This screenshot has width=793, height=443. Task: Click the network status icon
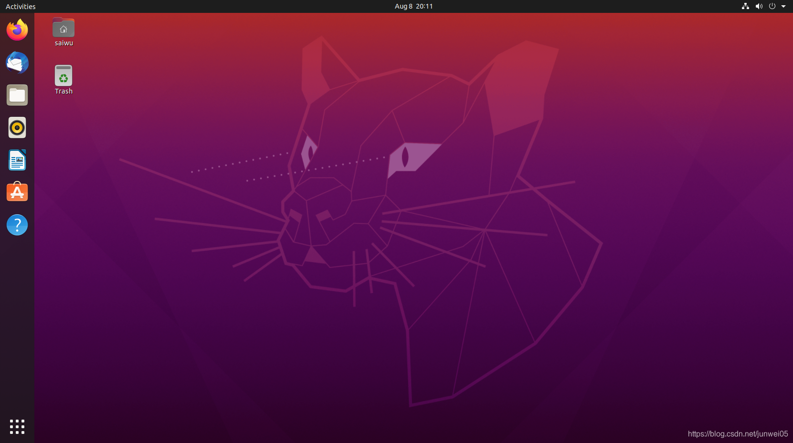[x=745, y=6]
